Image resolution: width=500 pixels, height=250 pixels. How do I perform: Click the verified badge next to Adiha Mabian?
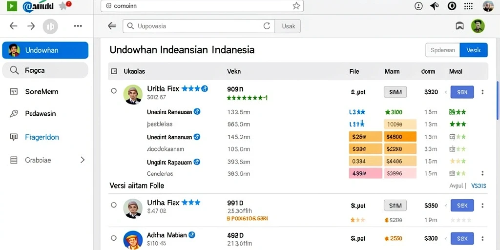click(191, 235)
